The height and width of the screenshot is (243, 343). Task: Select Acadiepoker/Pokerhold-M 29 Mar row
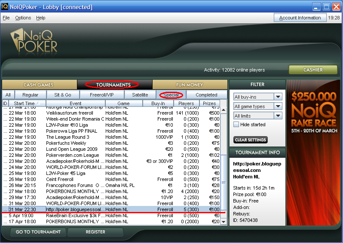click(x=111, y=197)
